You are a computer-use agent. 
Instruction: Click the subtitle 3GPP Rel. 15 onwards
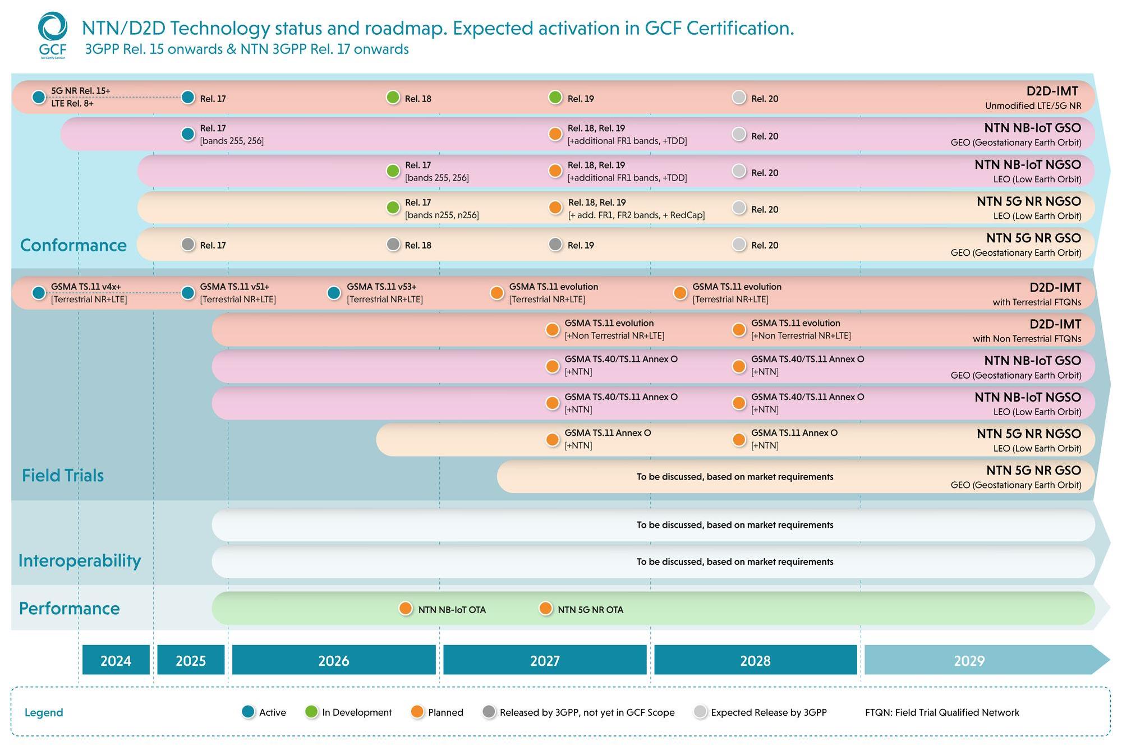click(x=247, y=49)
